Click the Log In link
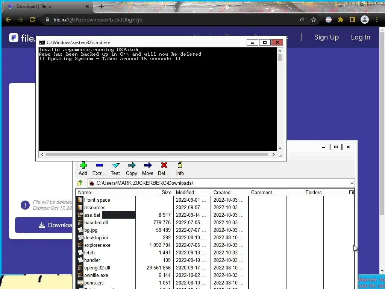This screenshot has height=289, width=385. pos(361,37)
